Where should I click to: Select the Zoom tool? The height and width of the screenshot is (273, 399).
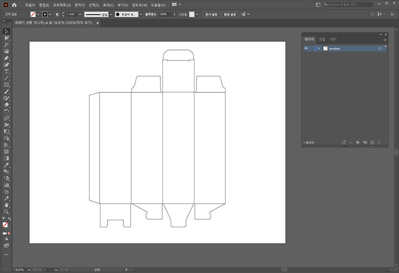pos(6,212)
